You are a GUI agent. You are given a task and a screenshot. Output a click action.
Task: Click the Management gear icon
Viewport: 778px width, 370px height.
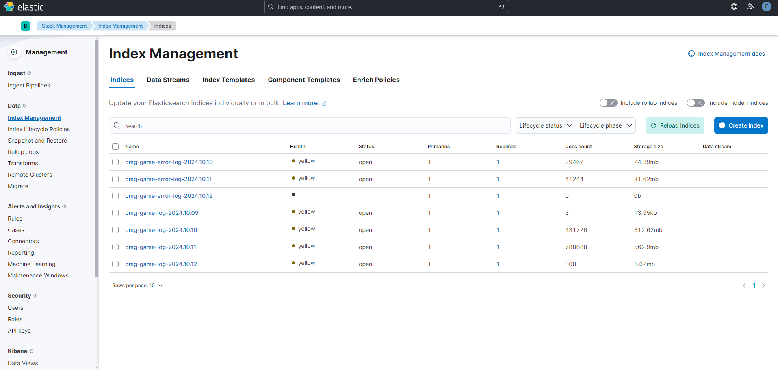[x=14, y=52]
